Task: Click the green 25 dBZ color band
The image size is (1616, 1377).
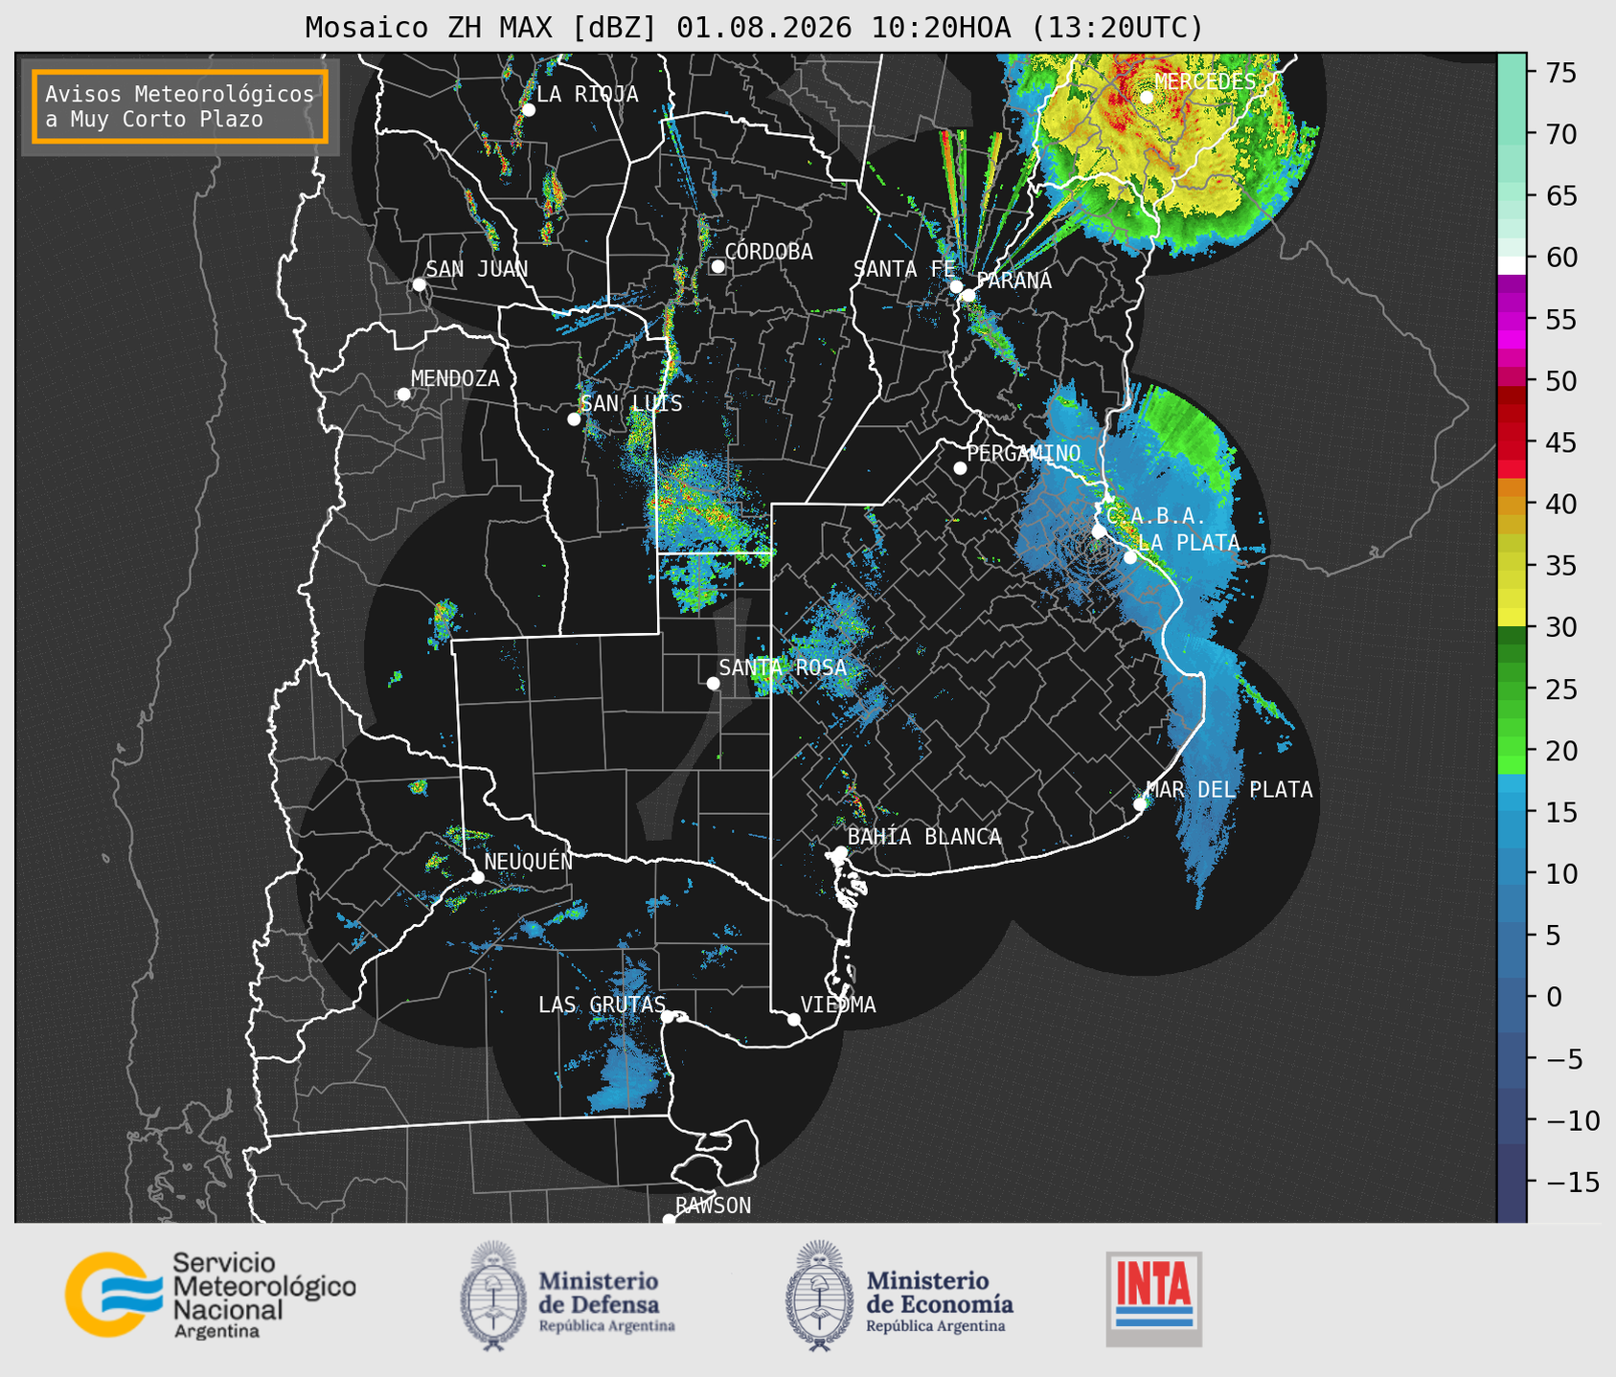Action: [x=1512, y=689]
